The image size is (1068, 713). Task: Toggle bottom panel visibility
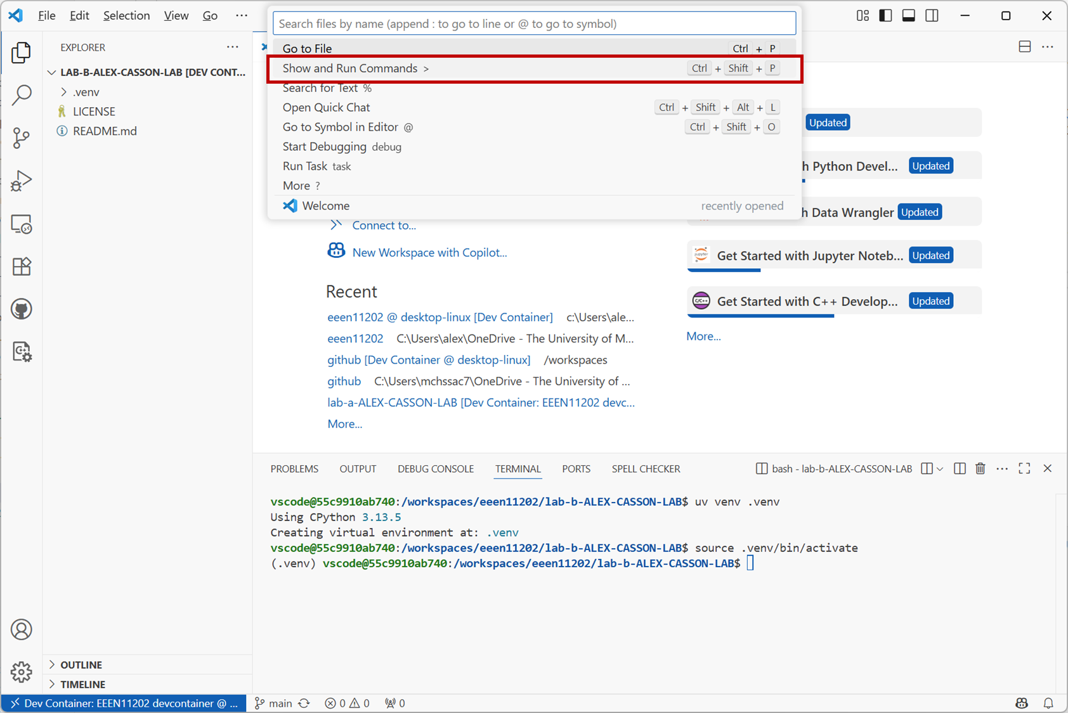pos(908,16)
